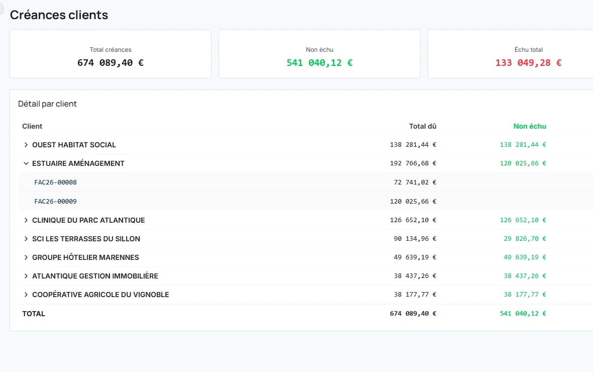Viewport: 593px width, 372px height.
Task: Click the ATLANTIQUE GESTION IMMOBILIÈRE client name
Action: point(95,276)
